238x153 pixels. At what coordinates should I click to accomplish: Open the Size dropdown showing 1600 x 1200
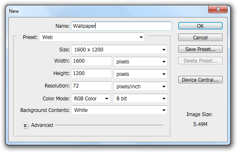[x=119, y=49]
